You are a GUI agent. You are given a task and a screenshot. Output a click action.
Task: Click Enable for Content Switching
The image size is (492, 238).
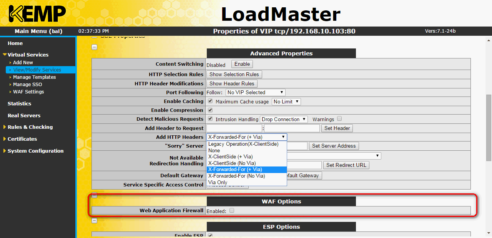[x=242, y=64]
